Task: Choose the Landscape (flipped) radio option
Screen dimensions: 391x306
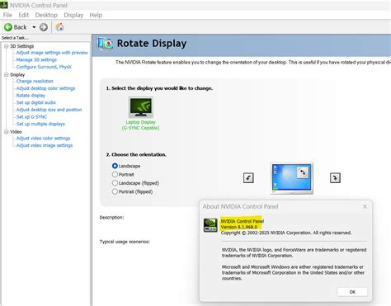Action: point(115,183)
